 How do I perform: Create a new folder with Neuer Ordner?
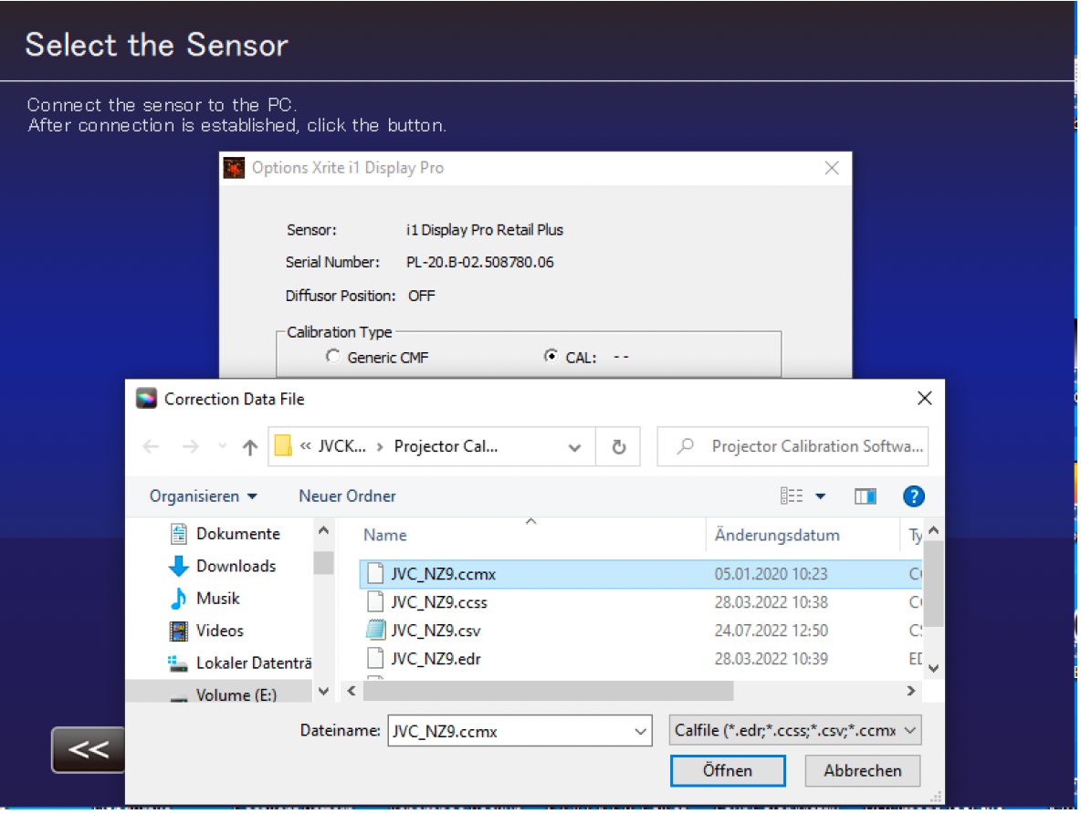(x=347, y=496)
